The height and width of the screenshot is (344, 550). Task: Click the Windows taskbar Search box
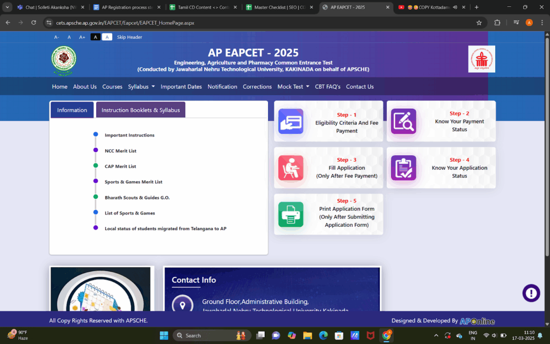[x=212, y=335]
